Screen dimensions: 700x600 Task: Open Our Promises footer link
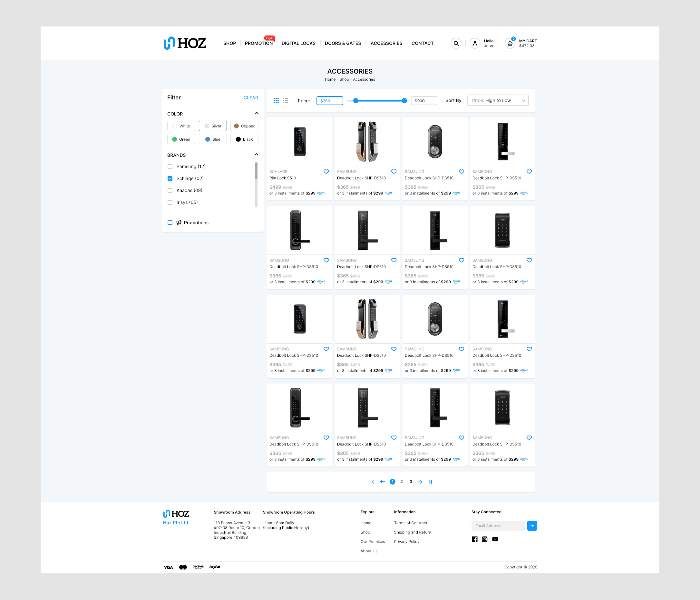(x=372, y=542)
